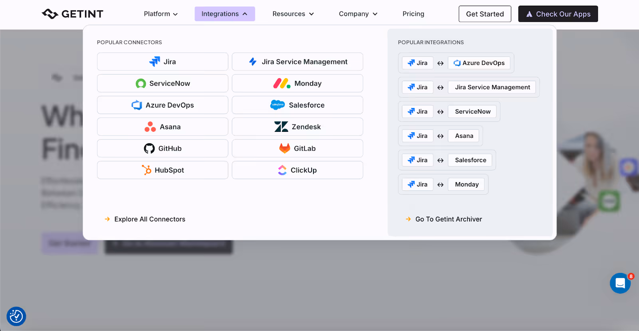Click the Zendesk logo icon

pyautogui.click(x=281, y=127)
